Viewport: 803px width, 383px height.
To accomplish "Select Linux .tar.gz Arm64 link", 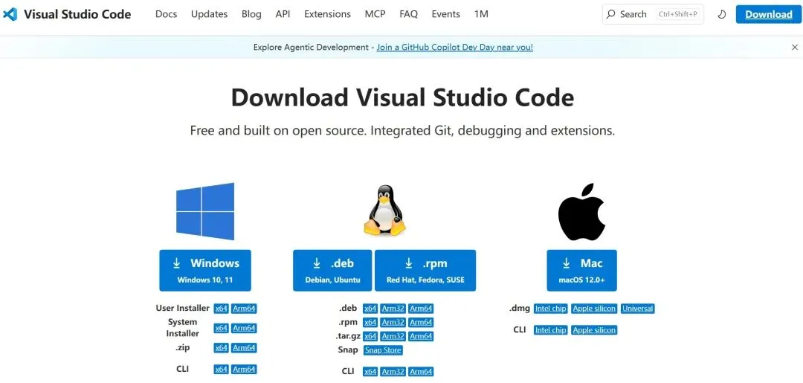I will pyautogui.click(x=421, y=336).
